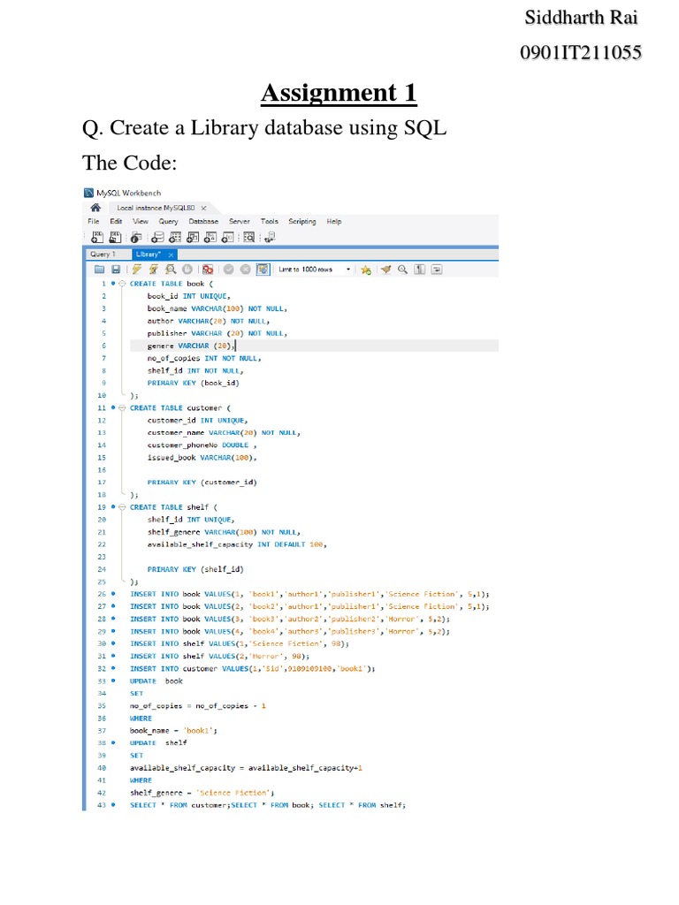Create a new SQL tab icon
The width and height of the screenshot is (679, 905).
coord(97,237)
